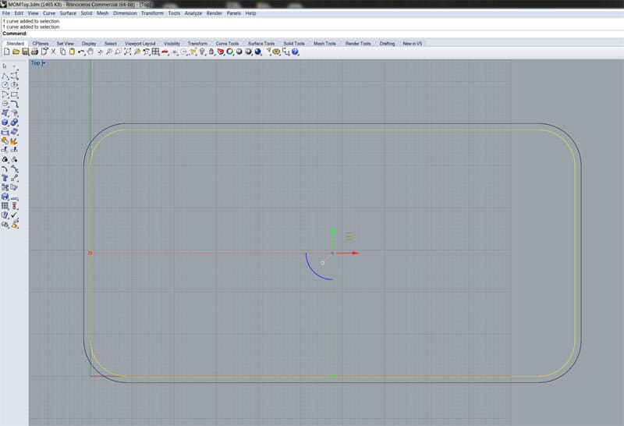Switch to the Render Tools tab
The width and height of the screenshot is (624, 426).
tap(358, 44)
